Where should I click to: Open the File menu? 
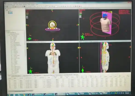(6, 5)
